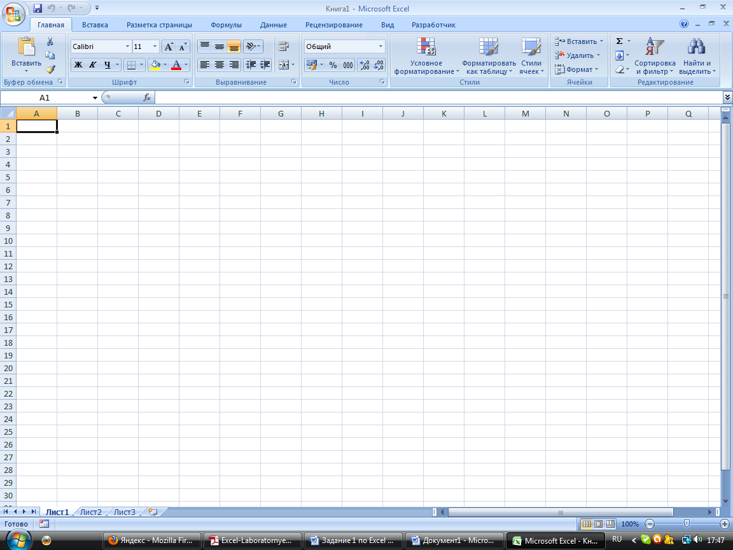Decrease the cell indent

[x=251, y=65]
